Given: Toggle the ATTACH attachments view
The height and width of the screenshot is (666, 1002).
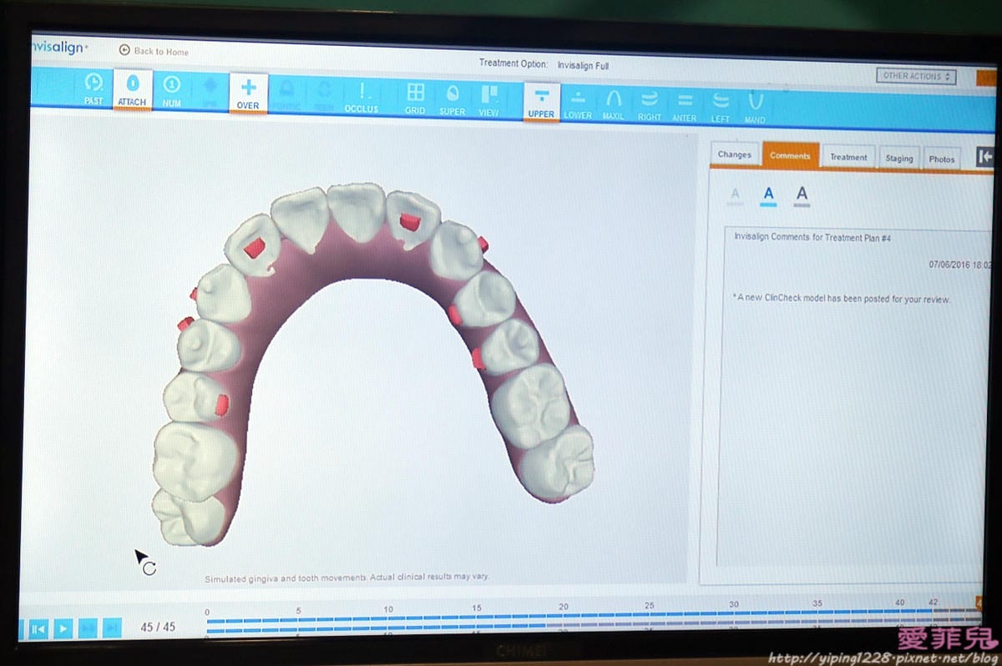Looking at the screenshot, I should [x=132, y=90].
